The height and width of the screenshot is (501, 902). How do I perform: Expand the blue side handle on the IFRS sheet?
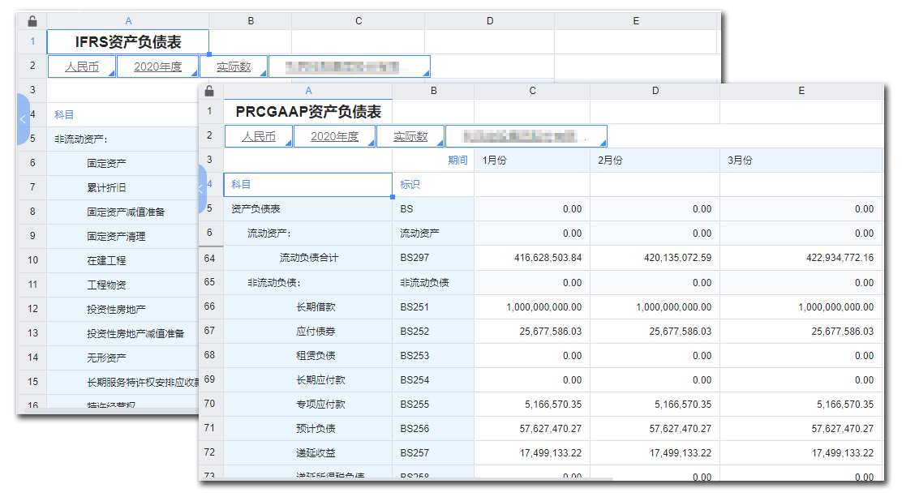click(x=23, y=119)
